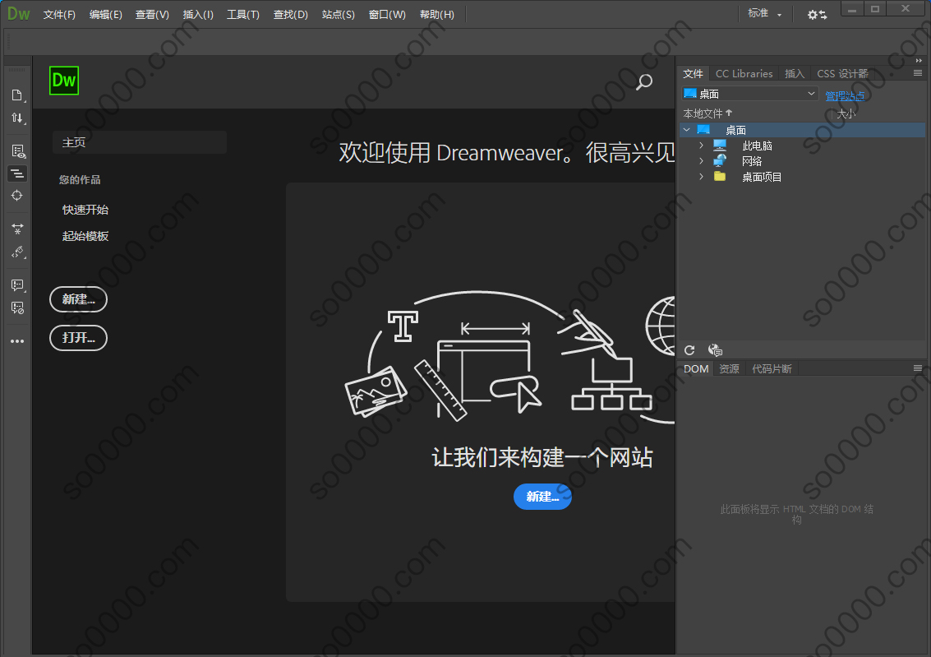Viewport: 931px width, 657px height.
Task: Open the 窗口(W) menu
Action: (x=387, y=14)
